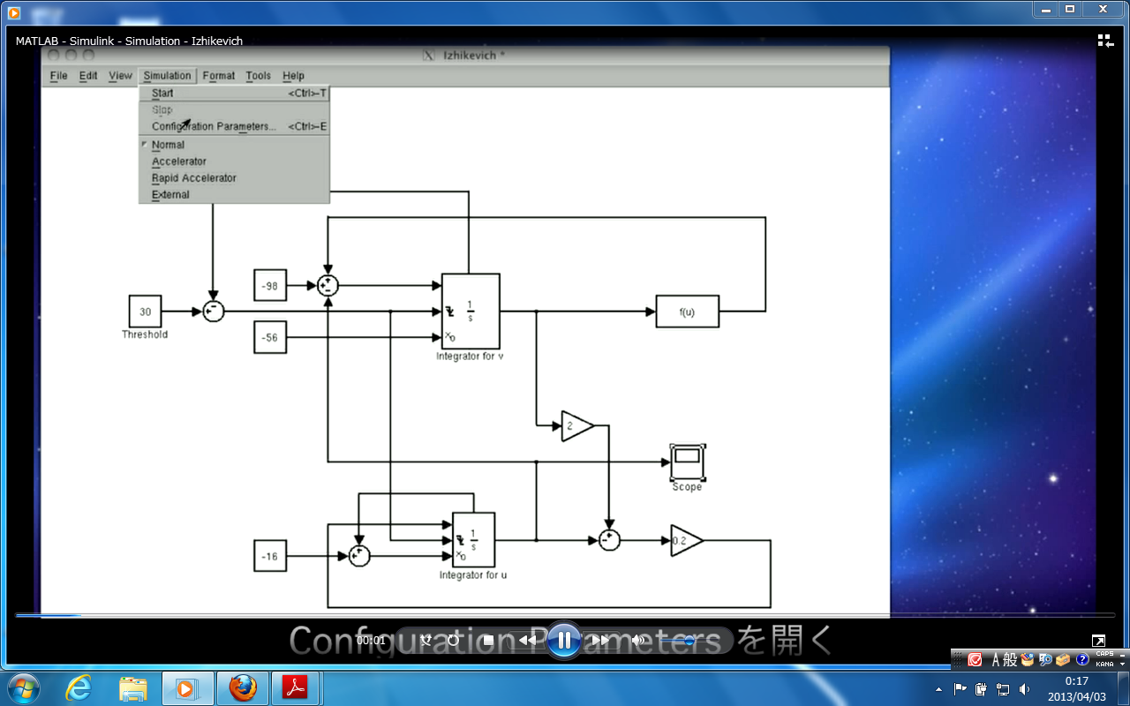Click the fast forward next button
This screenshot has width=1130, height=706.
600,641
